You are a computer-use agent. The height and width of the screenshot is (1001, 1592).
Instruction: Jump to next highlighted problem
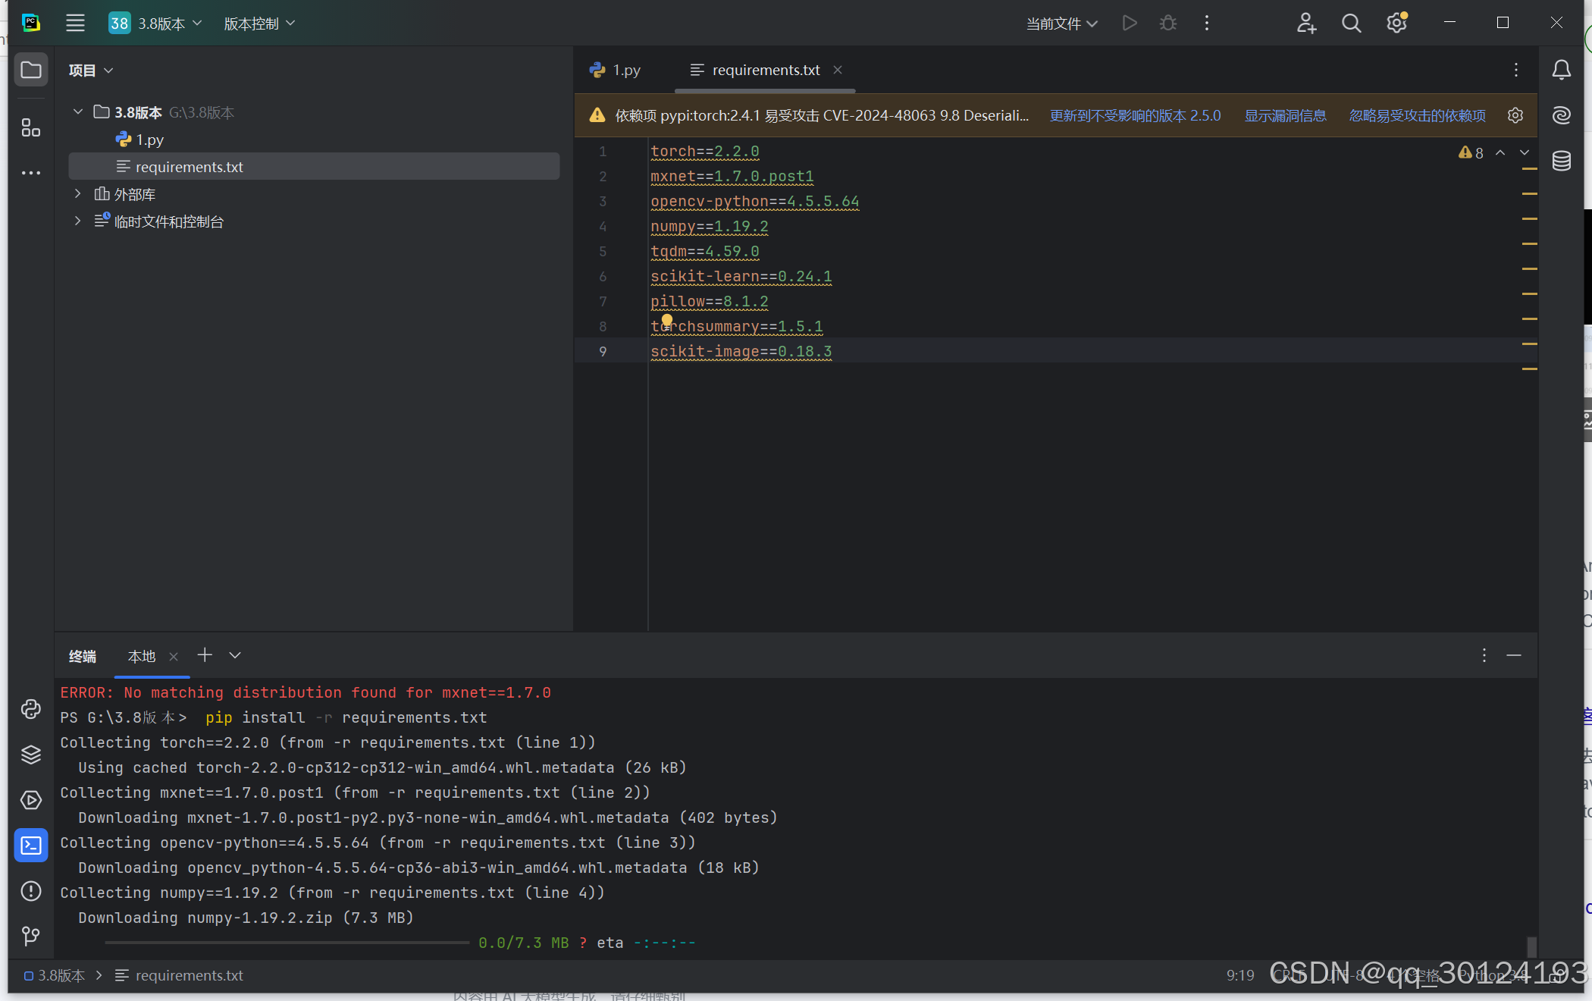click(x=1525, y=152)
